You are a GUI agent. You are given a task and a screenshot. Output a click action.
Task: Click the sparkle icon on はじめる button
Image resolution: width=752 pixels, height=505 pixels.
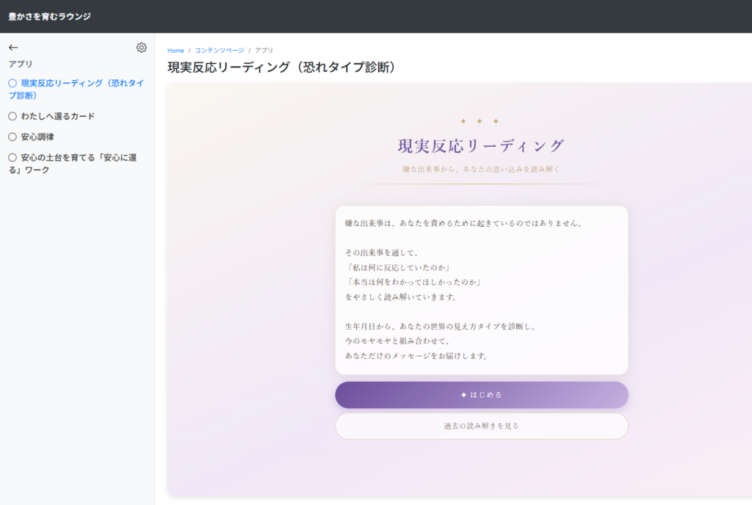click(x=464, y=395)
